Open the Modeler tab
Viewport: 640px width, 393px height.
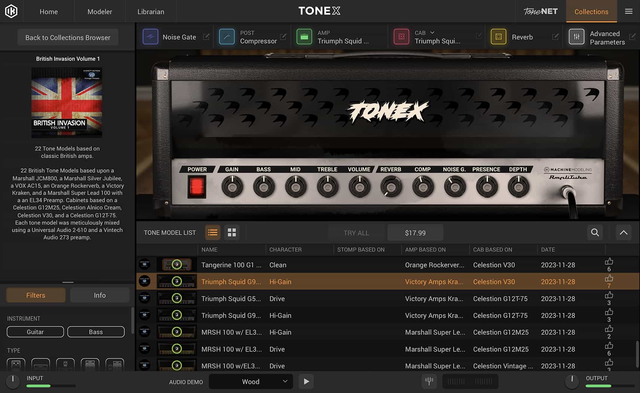coord(100,11)
